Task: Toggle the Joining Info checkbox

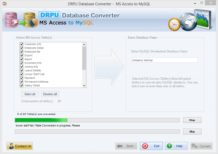Action: (22, 67)
